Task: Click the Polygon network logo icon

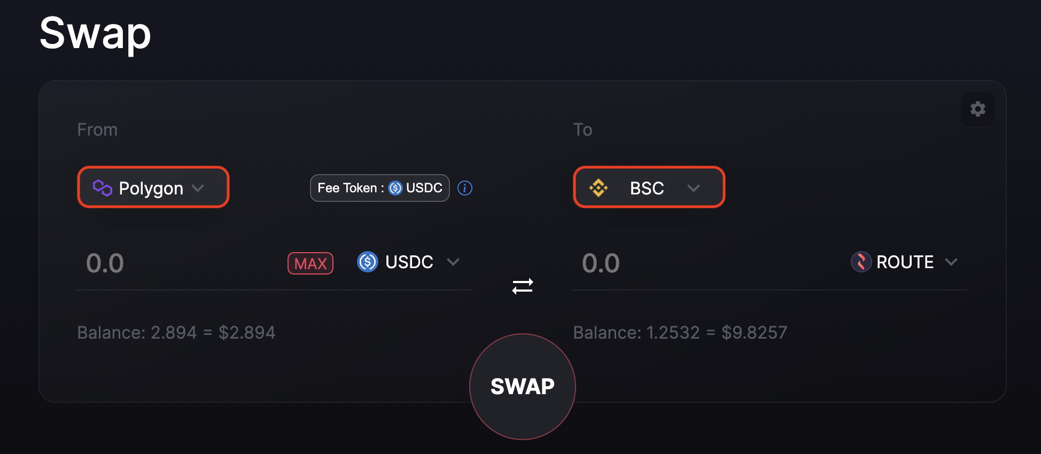Action: [x=102, y=188]
